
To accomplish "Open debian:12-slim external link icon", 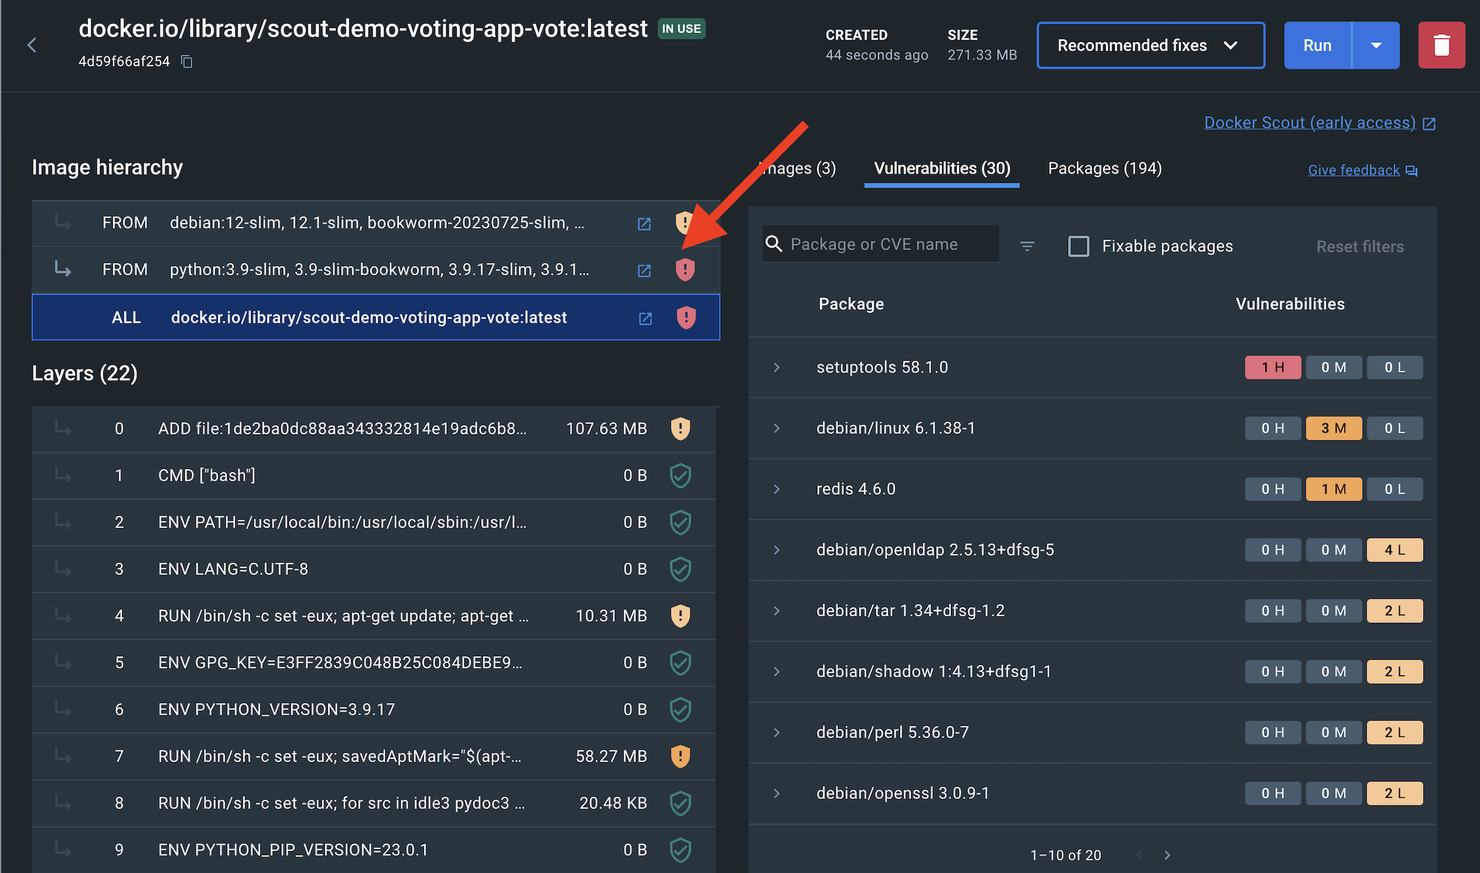I will point(644,223).
